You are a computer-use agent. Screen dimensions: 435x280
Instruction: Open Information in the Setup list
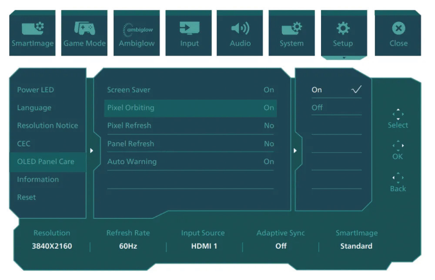pyautogui.click(x=38, y=180)
